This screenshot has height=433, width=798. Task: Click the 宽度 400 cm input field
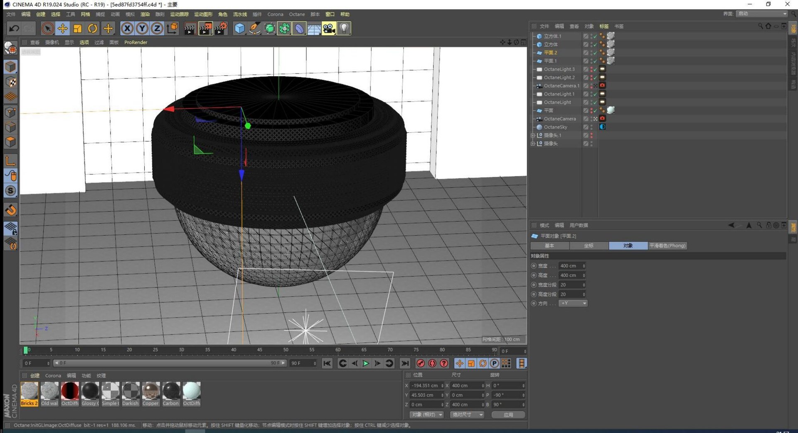pos(569,266)
